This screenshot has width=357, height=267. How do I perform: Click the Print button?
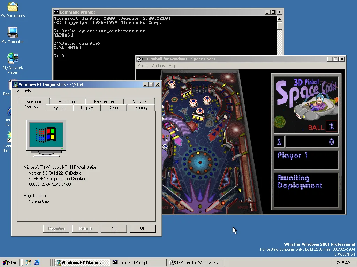(114, 228)
